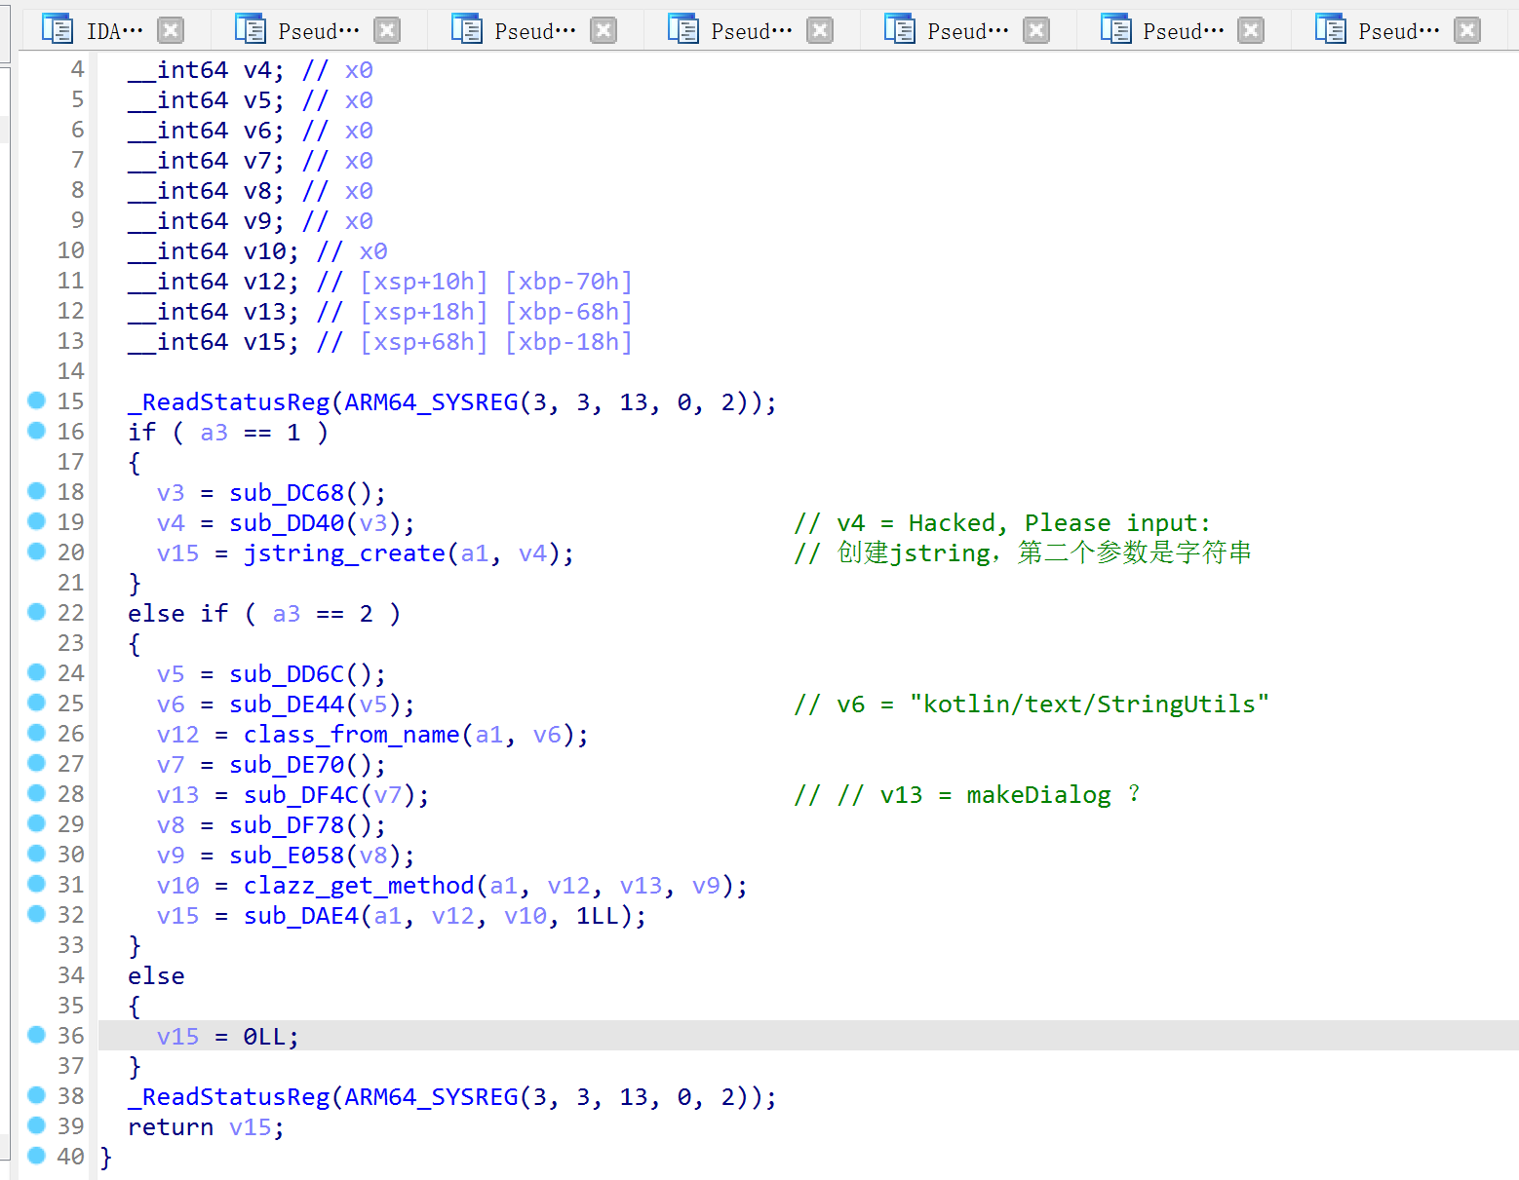Click the icon of the fourth Pseudocode tab
Viewport: 1519px width, 1180px height.
pyautogui.click(x=899, y=30)
